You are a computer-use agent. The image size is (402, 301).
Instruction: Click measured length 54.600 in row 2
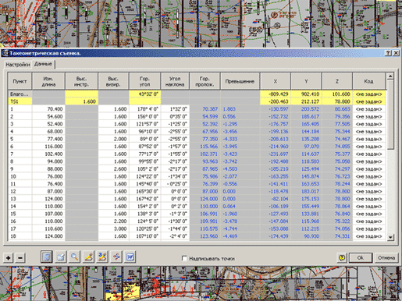coord(48,116)
